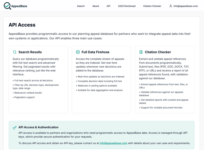Image resolution: width=204 pixels, height=150 pixels.
Task: Click the Citation Checker card heading
Action: coord(158,52)
